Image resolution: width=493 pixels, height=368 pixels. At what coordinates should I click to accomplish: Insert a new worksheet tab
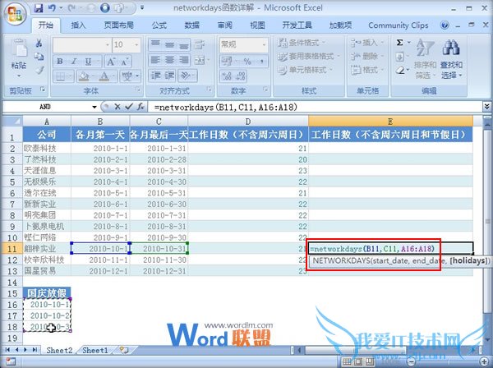[x=123, y=350]
